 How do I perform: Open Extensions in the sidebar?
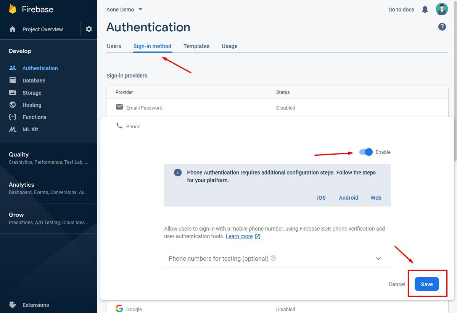[x=35, y=305]
